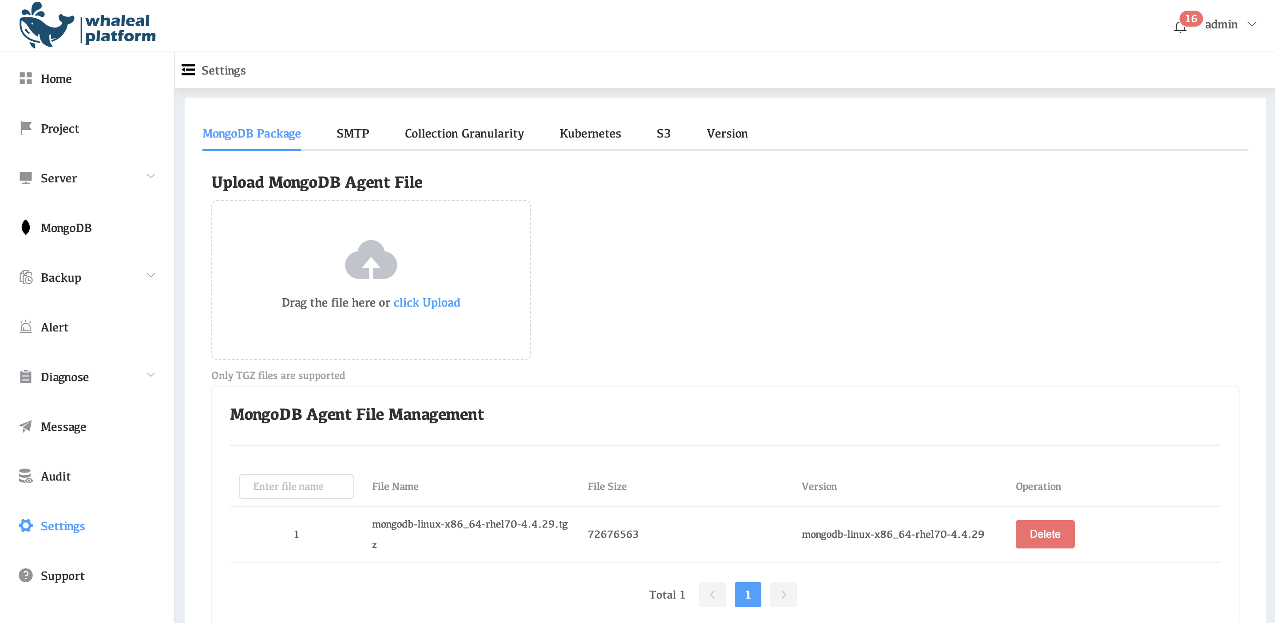Expand the Backup submenu chevron
Viewport: 1275px width, 623px height.
pos(151,276)
